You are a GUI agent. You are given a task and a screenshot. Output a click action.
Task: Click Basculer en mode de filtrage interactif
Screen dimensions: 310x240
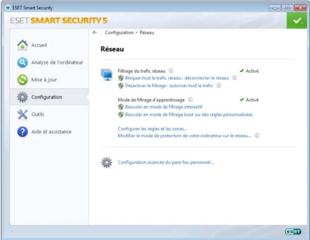(164, 107)
